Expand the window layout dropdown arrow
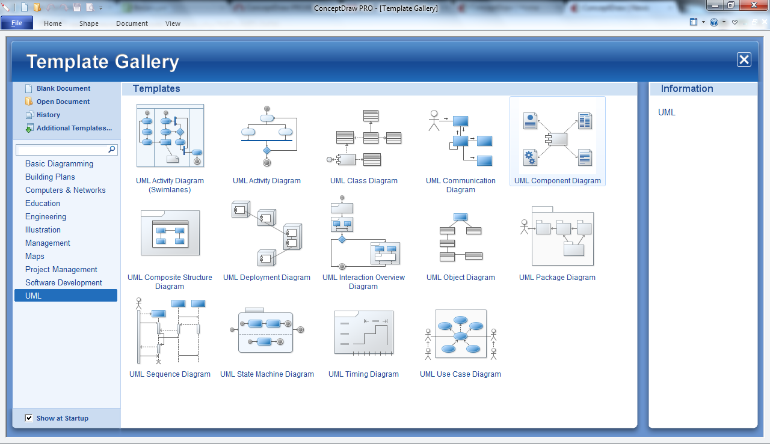The image size is (770, 444). tap(703, 22)
